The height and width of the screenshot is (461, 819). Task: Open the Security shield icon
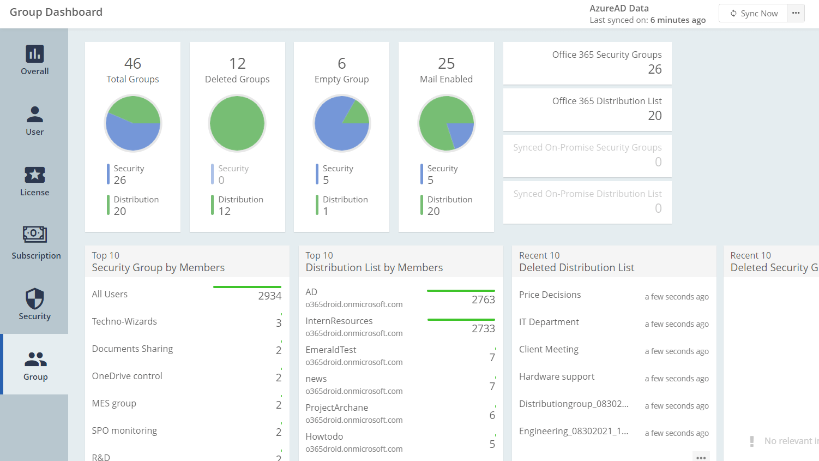pyautogui.click(x=35, y=299)
